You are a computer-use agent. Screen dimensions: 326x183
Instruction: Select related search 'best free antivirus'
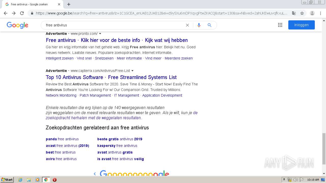coord(61,152)
